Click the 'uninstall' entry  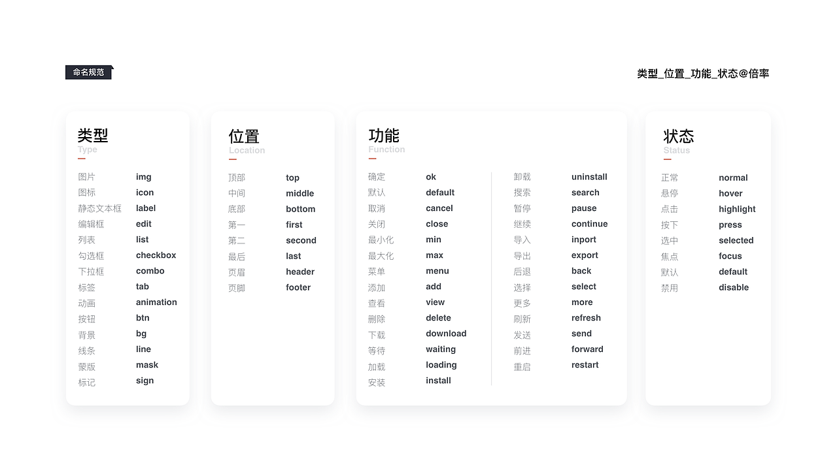(589, 177)
